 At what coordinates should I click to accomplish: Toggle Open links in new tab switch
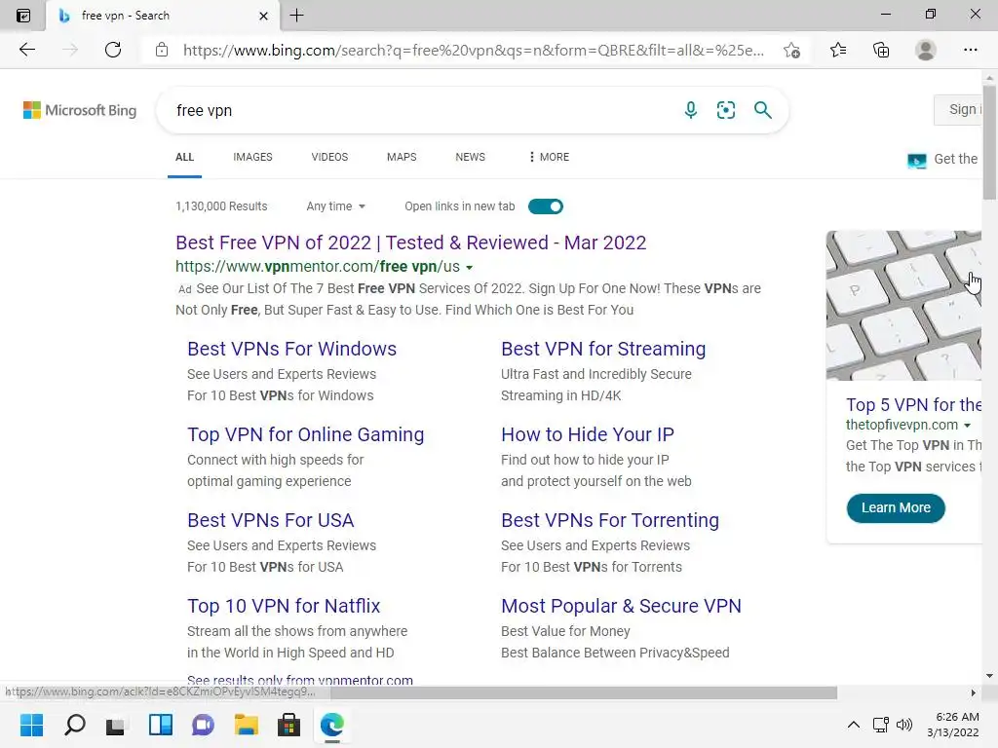coord(546,206)
